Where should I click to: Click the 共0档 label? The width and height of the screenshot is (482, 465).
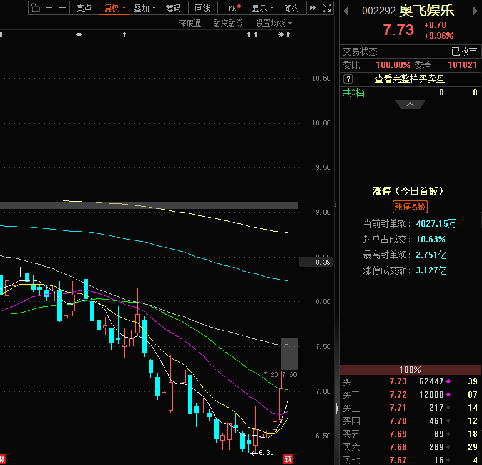click(x=353, y=92)
